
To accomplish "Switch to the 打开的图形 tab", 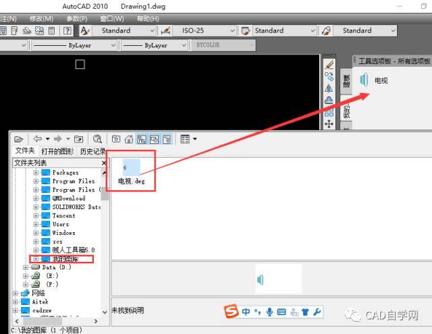I will point(57,151).
